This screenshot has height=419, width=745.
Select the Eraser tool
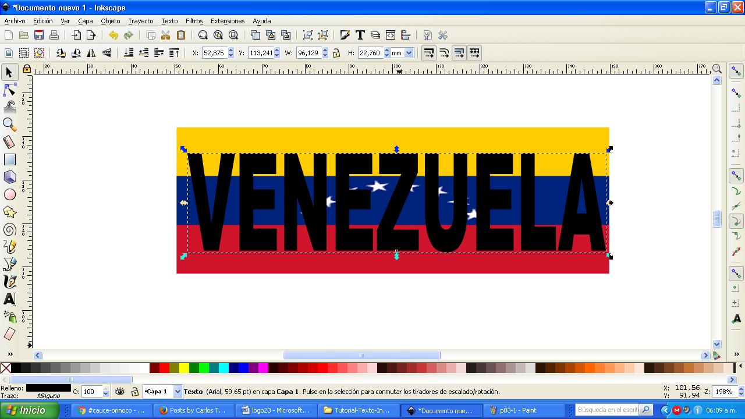click(9, 334)
